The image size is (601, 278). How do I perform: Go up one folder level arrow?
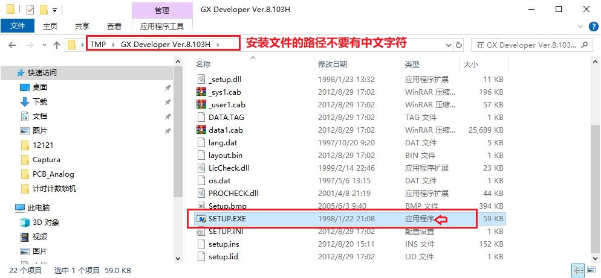coord(56,45)
